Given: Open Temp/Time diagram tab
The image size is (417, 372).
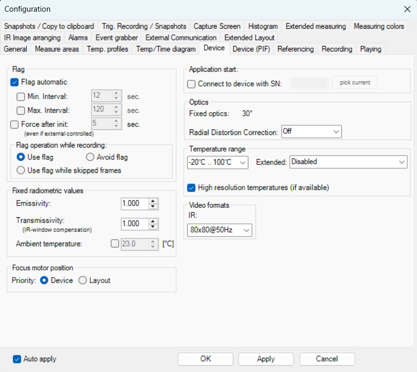Looking at the screenshot, I should [x=166, y=49].
